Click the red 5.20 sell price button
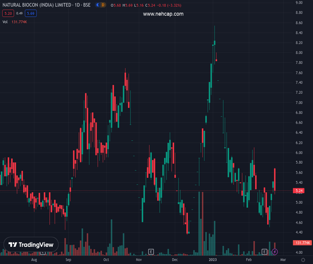 point(7,14)
